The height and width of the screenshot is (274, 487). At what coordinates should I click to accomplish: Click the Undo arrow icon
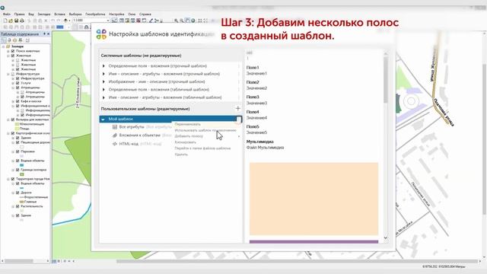coord(53,21)
